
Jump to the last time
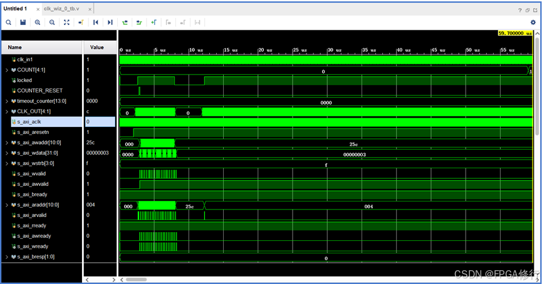(110, 23)
